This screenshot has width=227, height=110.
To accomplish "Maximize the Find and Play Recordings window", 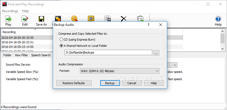I will click(208, 4).
